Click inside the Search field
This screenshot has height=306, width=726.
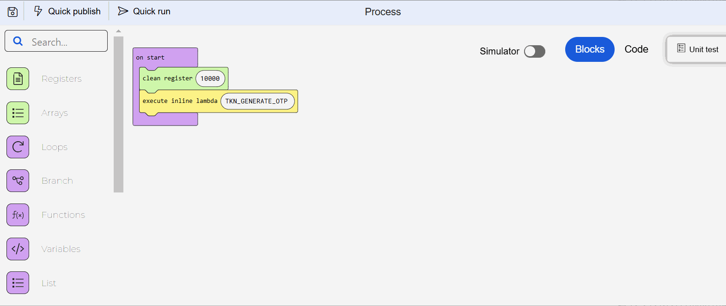point(60,41)
